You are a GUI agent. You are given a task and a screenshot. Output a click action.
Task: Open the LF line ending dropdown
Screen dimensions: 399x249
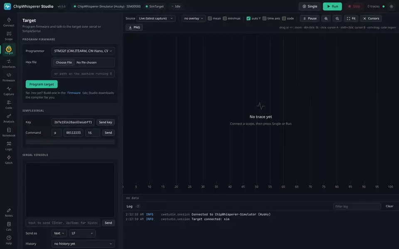[x=82, y=233]
